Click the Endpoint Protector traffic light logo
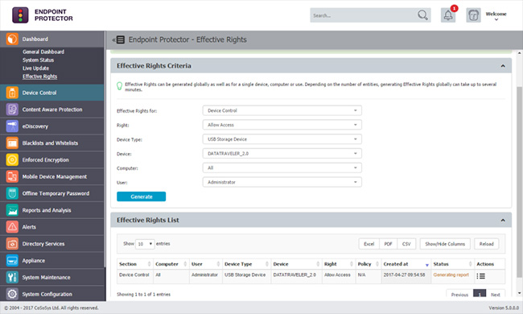 point(20,15)
